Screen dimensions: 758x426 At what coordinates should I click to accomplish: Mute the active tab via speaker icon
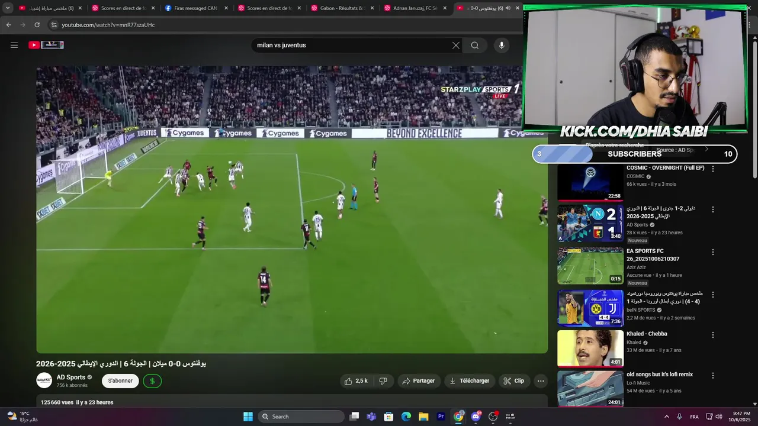point(508,8)
